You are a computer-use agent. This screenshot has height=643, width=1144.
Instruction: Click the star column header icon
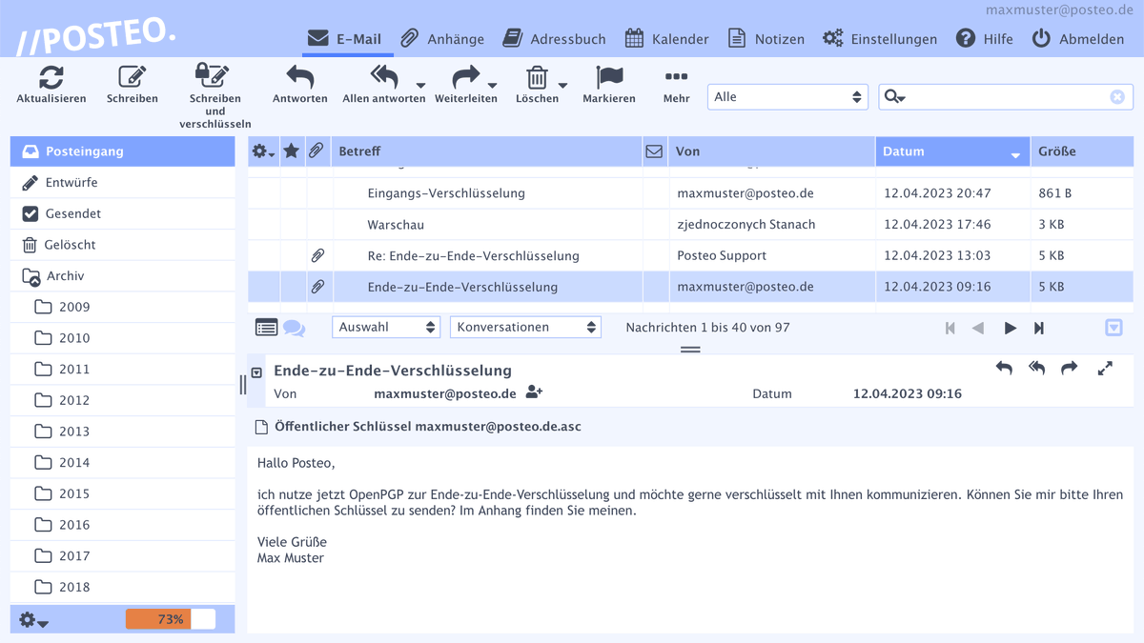(x=292, y=151)
